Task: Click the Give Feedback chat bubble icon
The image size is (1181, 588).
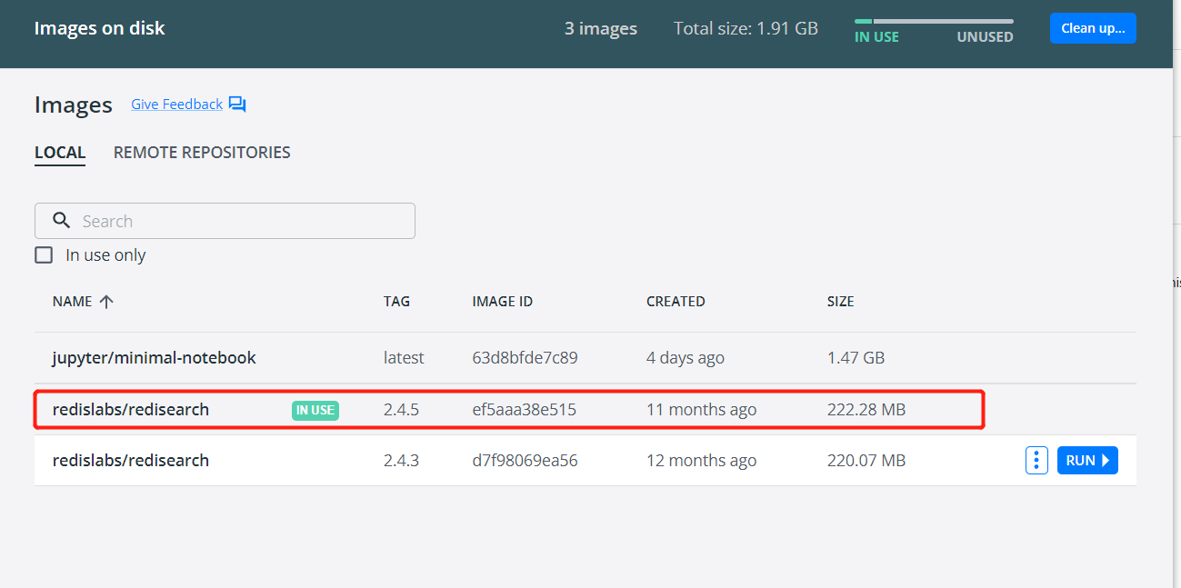Action: point(237,104)
